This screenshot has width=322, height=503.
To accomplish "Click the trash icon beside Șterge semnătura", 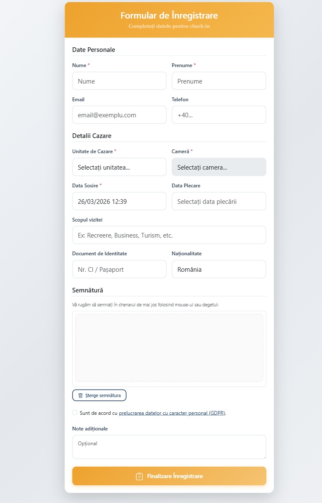I will coord(81,395).
